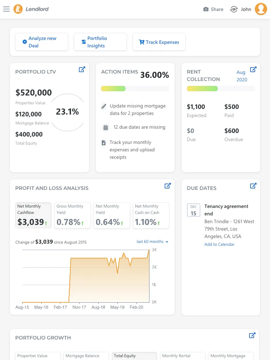Click the $600 Overdue amount
270x360 pixels.
[x=232, y=131]
